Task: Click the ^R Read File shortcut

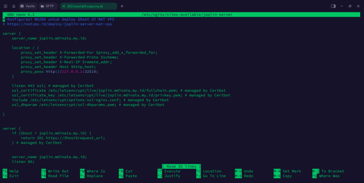Action: point(55,176)
